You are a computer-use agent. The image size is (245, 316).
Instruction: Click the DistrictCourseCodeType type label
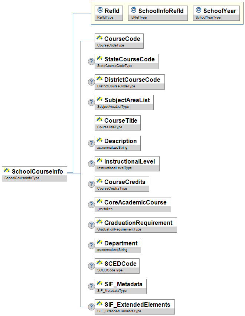point(116,86)
